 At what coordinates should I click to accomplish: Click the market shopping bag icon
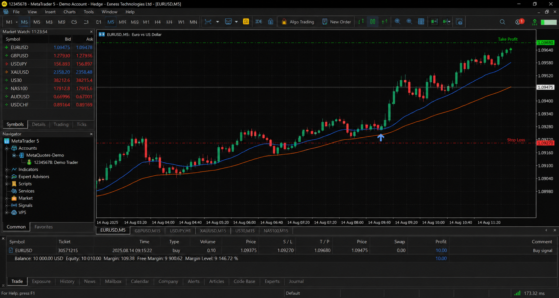point(271,22)
